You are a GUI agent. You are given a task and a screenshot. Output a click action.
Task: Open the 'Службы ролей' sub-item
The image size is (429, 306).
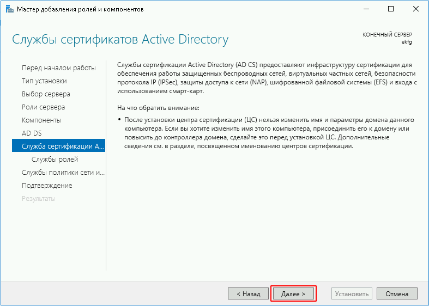[55, 159]
